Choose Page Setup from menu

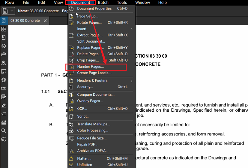click(x=101, y=16)
